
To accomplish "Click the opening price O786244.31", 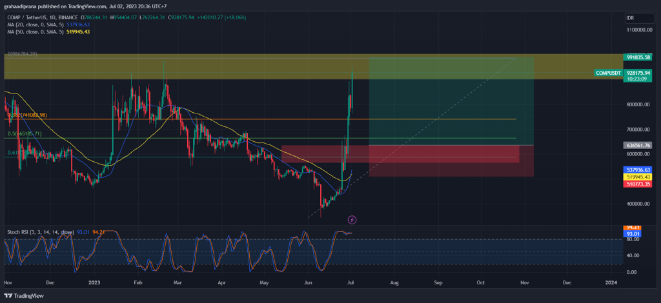I will [95, 17].
